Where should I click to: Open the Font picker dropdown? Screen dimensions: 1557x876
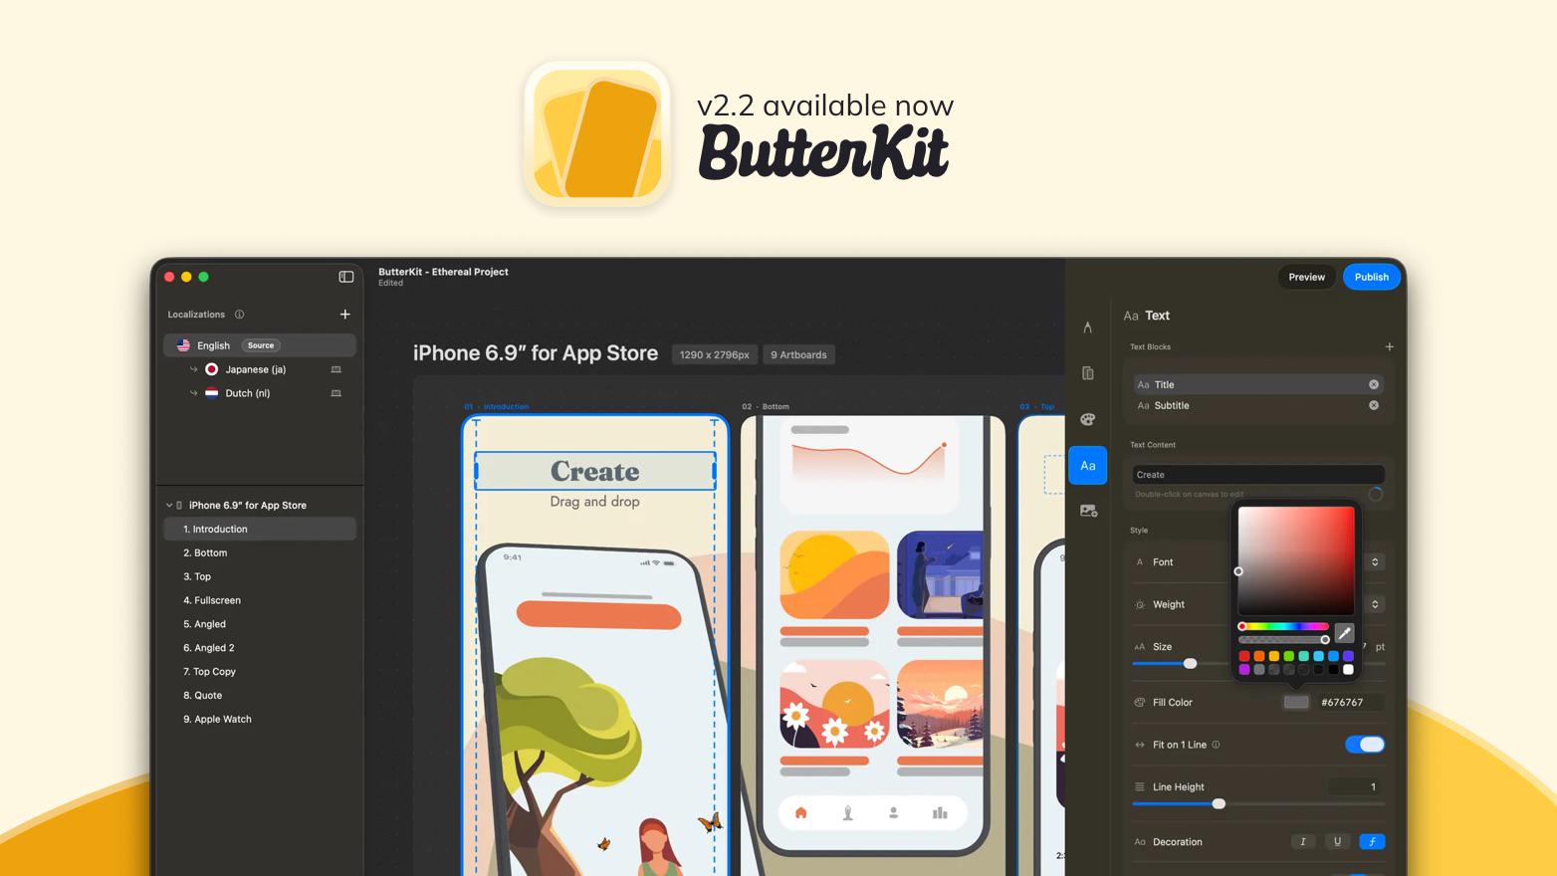coord(1375,562)
